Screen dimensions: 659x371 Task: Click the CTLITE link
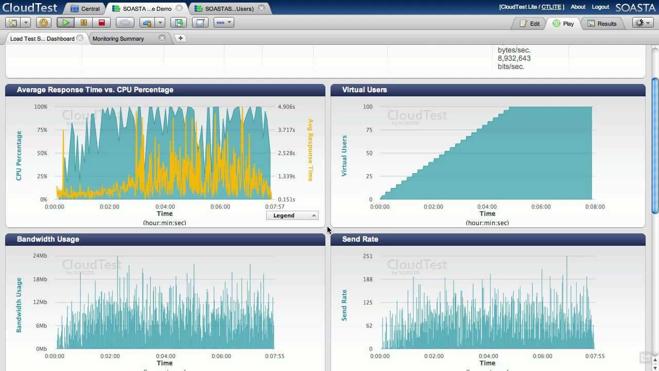[551, 7]
